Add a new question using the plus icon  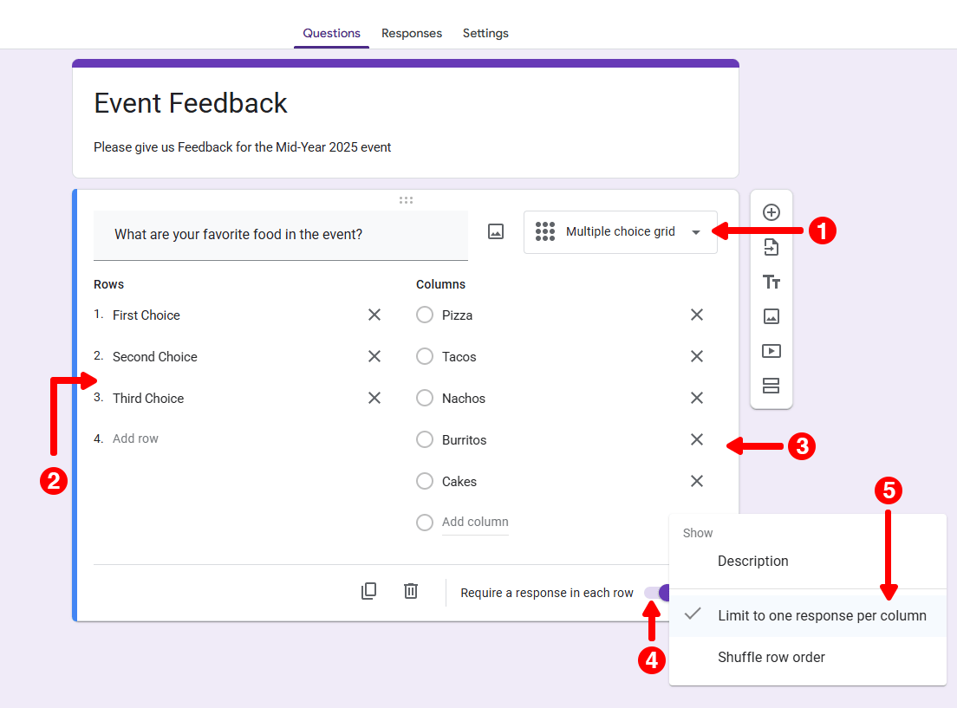point(771,211)
